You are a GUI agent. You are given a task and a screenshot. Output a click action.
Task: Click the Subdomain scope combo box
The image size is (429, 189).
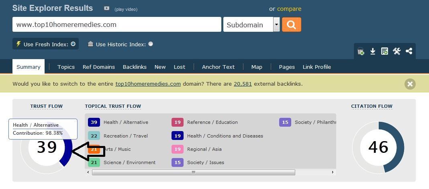(251, 25)
